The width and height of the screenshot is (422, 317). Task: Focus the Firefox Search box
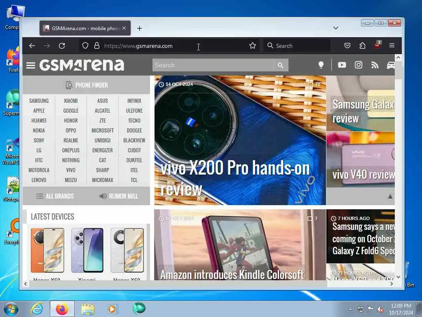pos(297,46)
